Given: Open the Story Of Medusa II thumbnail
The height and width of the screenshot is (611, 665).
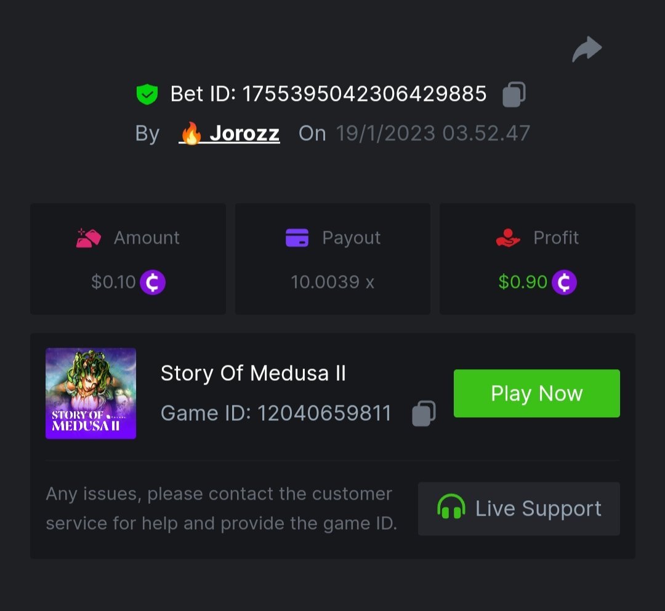Looking at the screenshot, I should pyautogui.click(x=91, y=393).
